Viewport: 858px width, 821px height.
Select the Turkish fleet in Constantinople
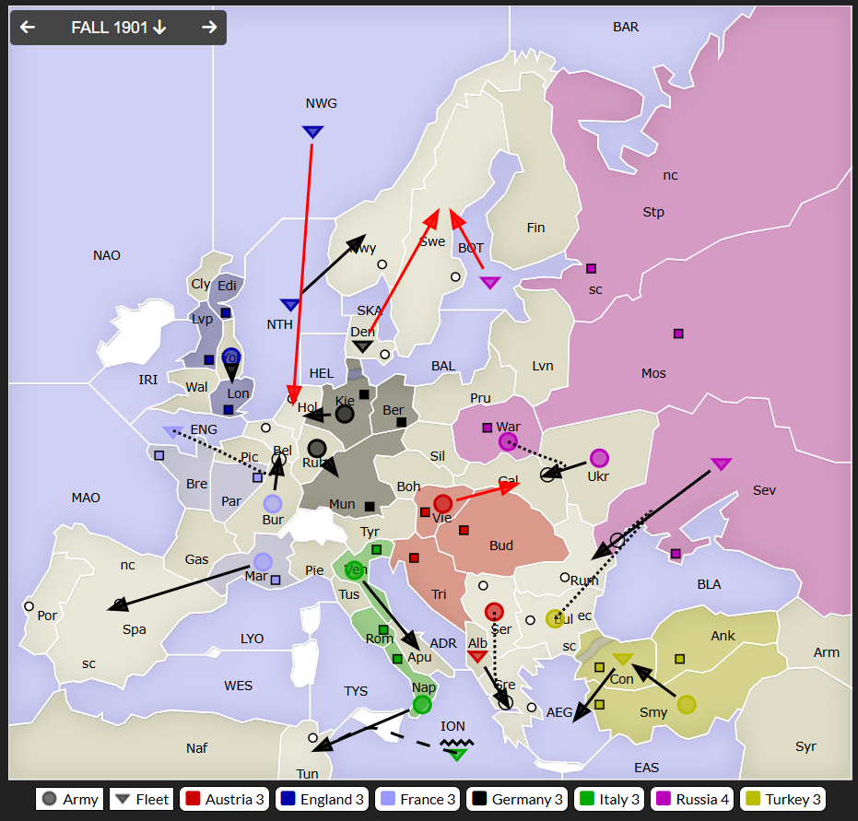point(623,659)
